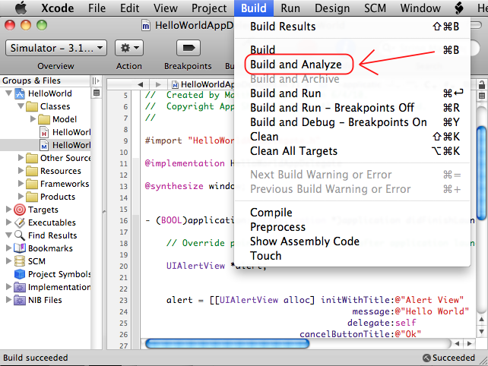This screenshot has width=488, height=366.
Task: Select the HelloWorld implementation file (M icon)
Action: click(44, 145)
